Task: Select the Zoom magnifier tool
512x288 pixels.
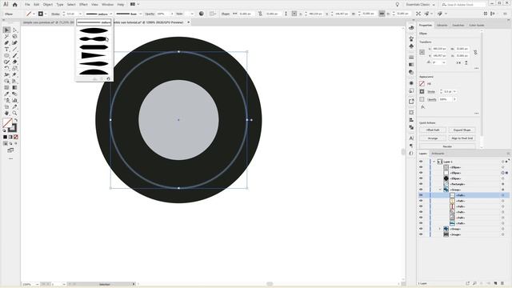Action: click(x=14, y=114)
